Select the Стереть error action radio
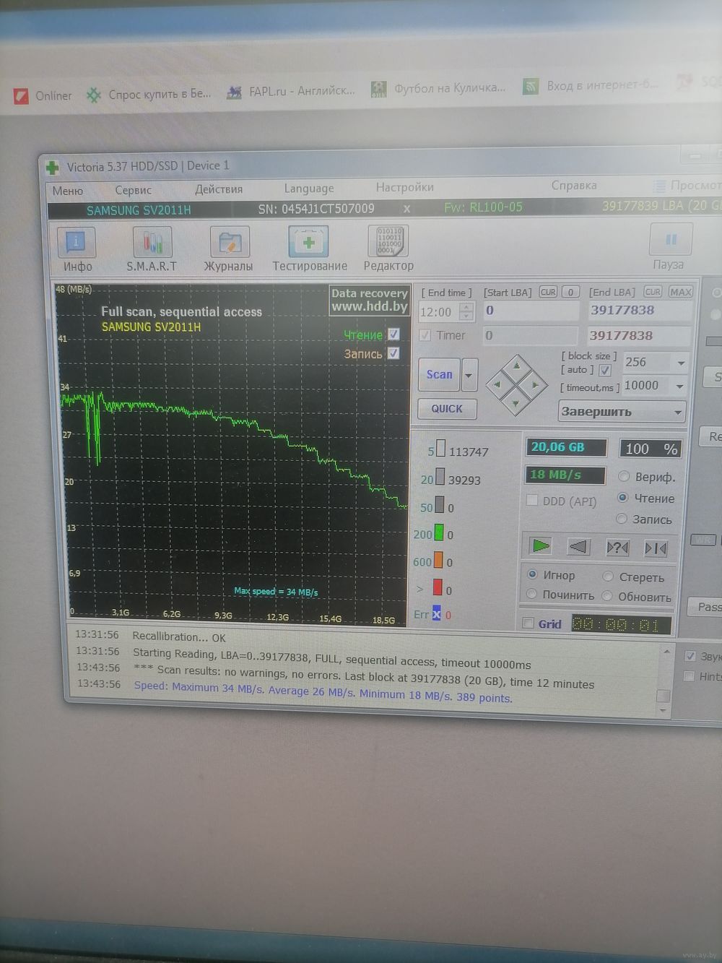Screen dimensions: 722x963 click(608, 576)
